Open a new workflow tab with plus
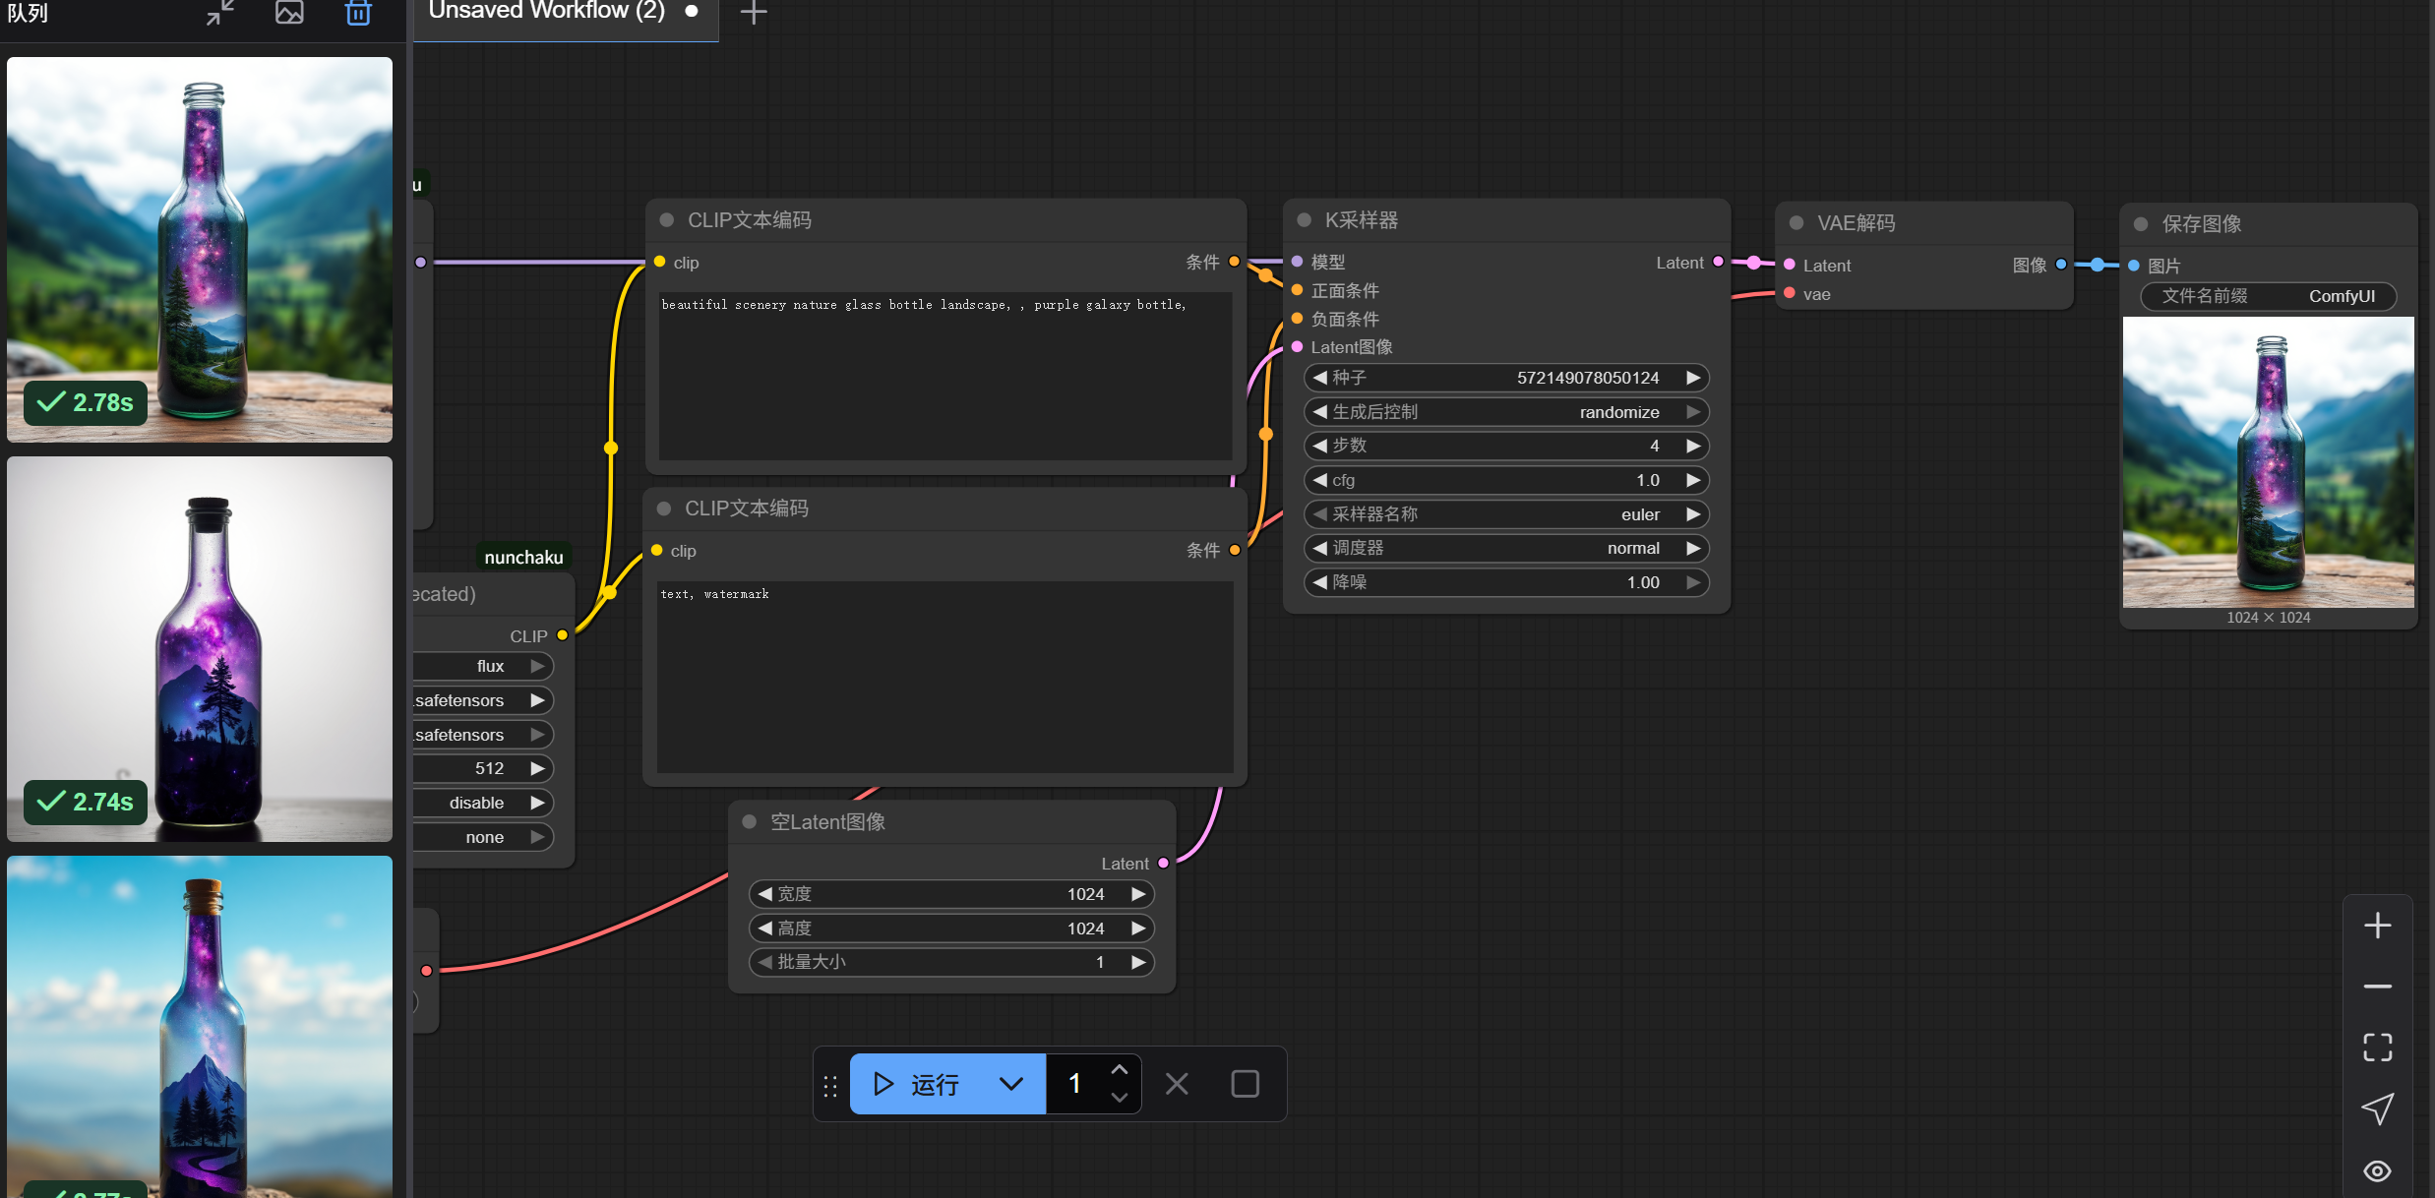 coord(753,13)
